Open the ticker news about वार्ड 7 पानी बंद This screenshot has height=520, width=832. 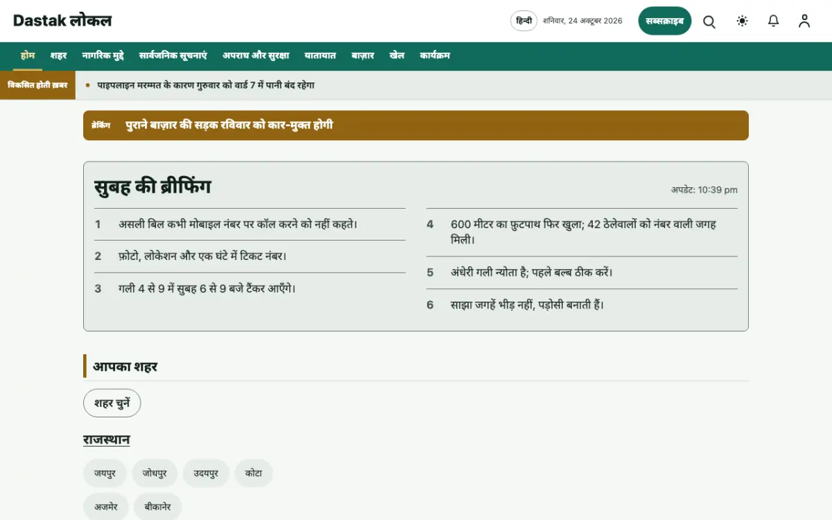coord(206,85)
